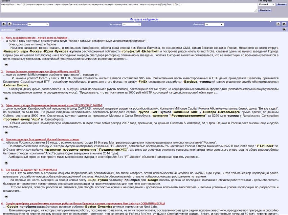
Task: Go to the previous results page icon
Action: point(9,24)
